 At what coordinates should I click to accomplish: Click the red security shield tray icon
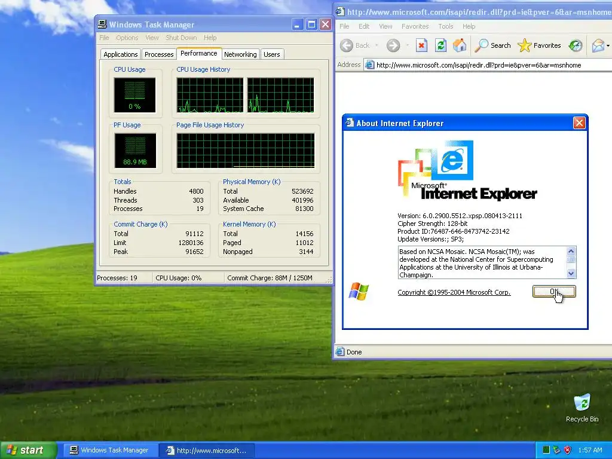[568, 450]
